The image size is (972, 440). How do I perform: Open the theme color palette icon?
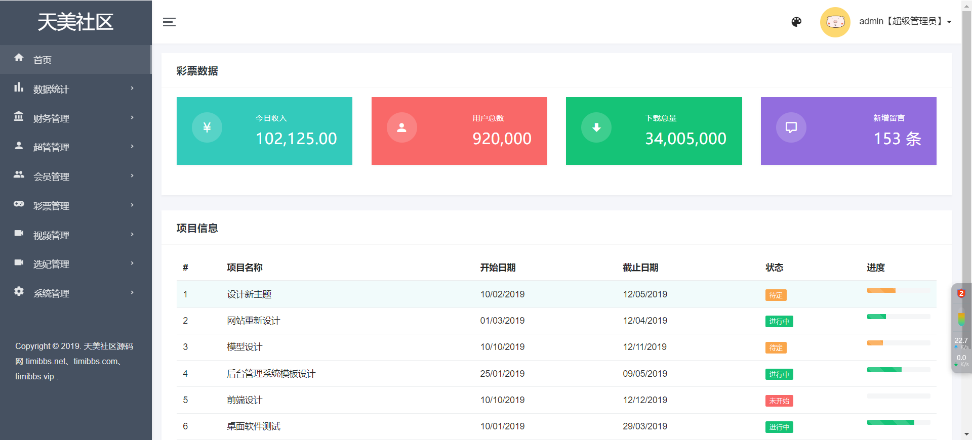tap(796, 22)
